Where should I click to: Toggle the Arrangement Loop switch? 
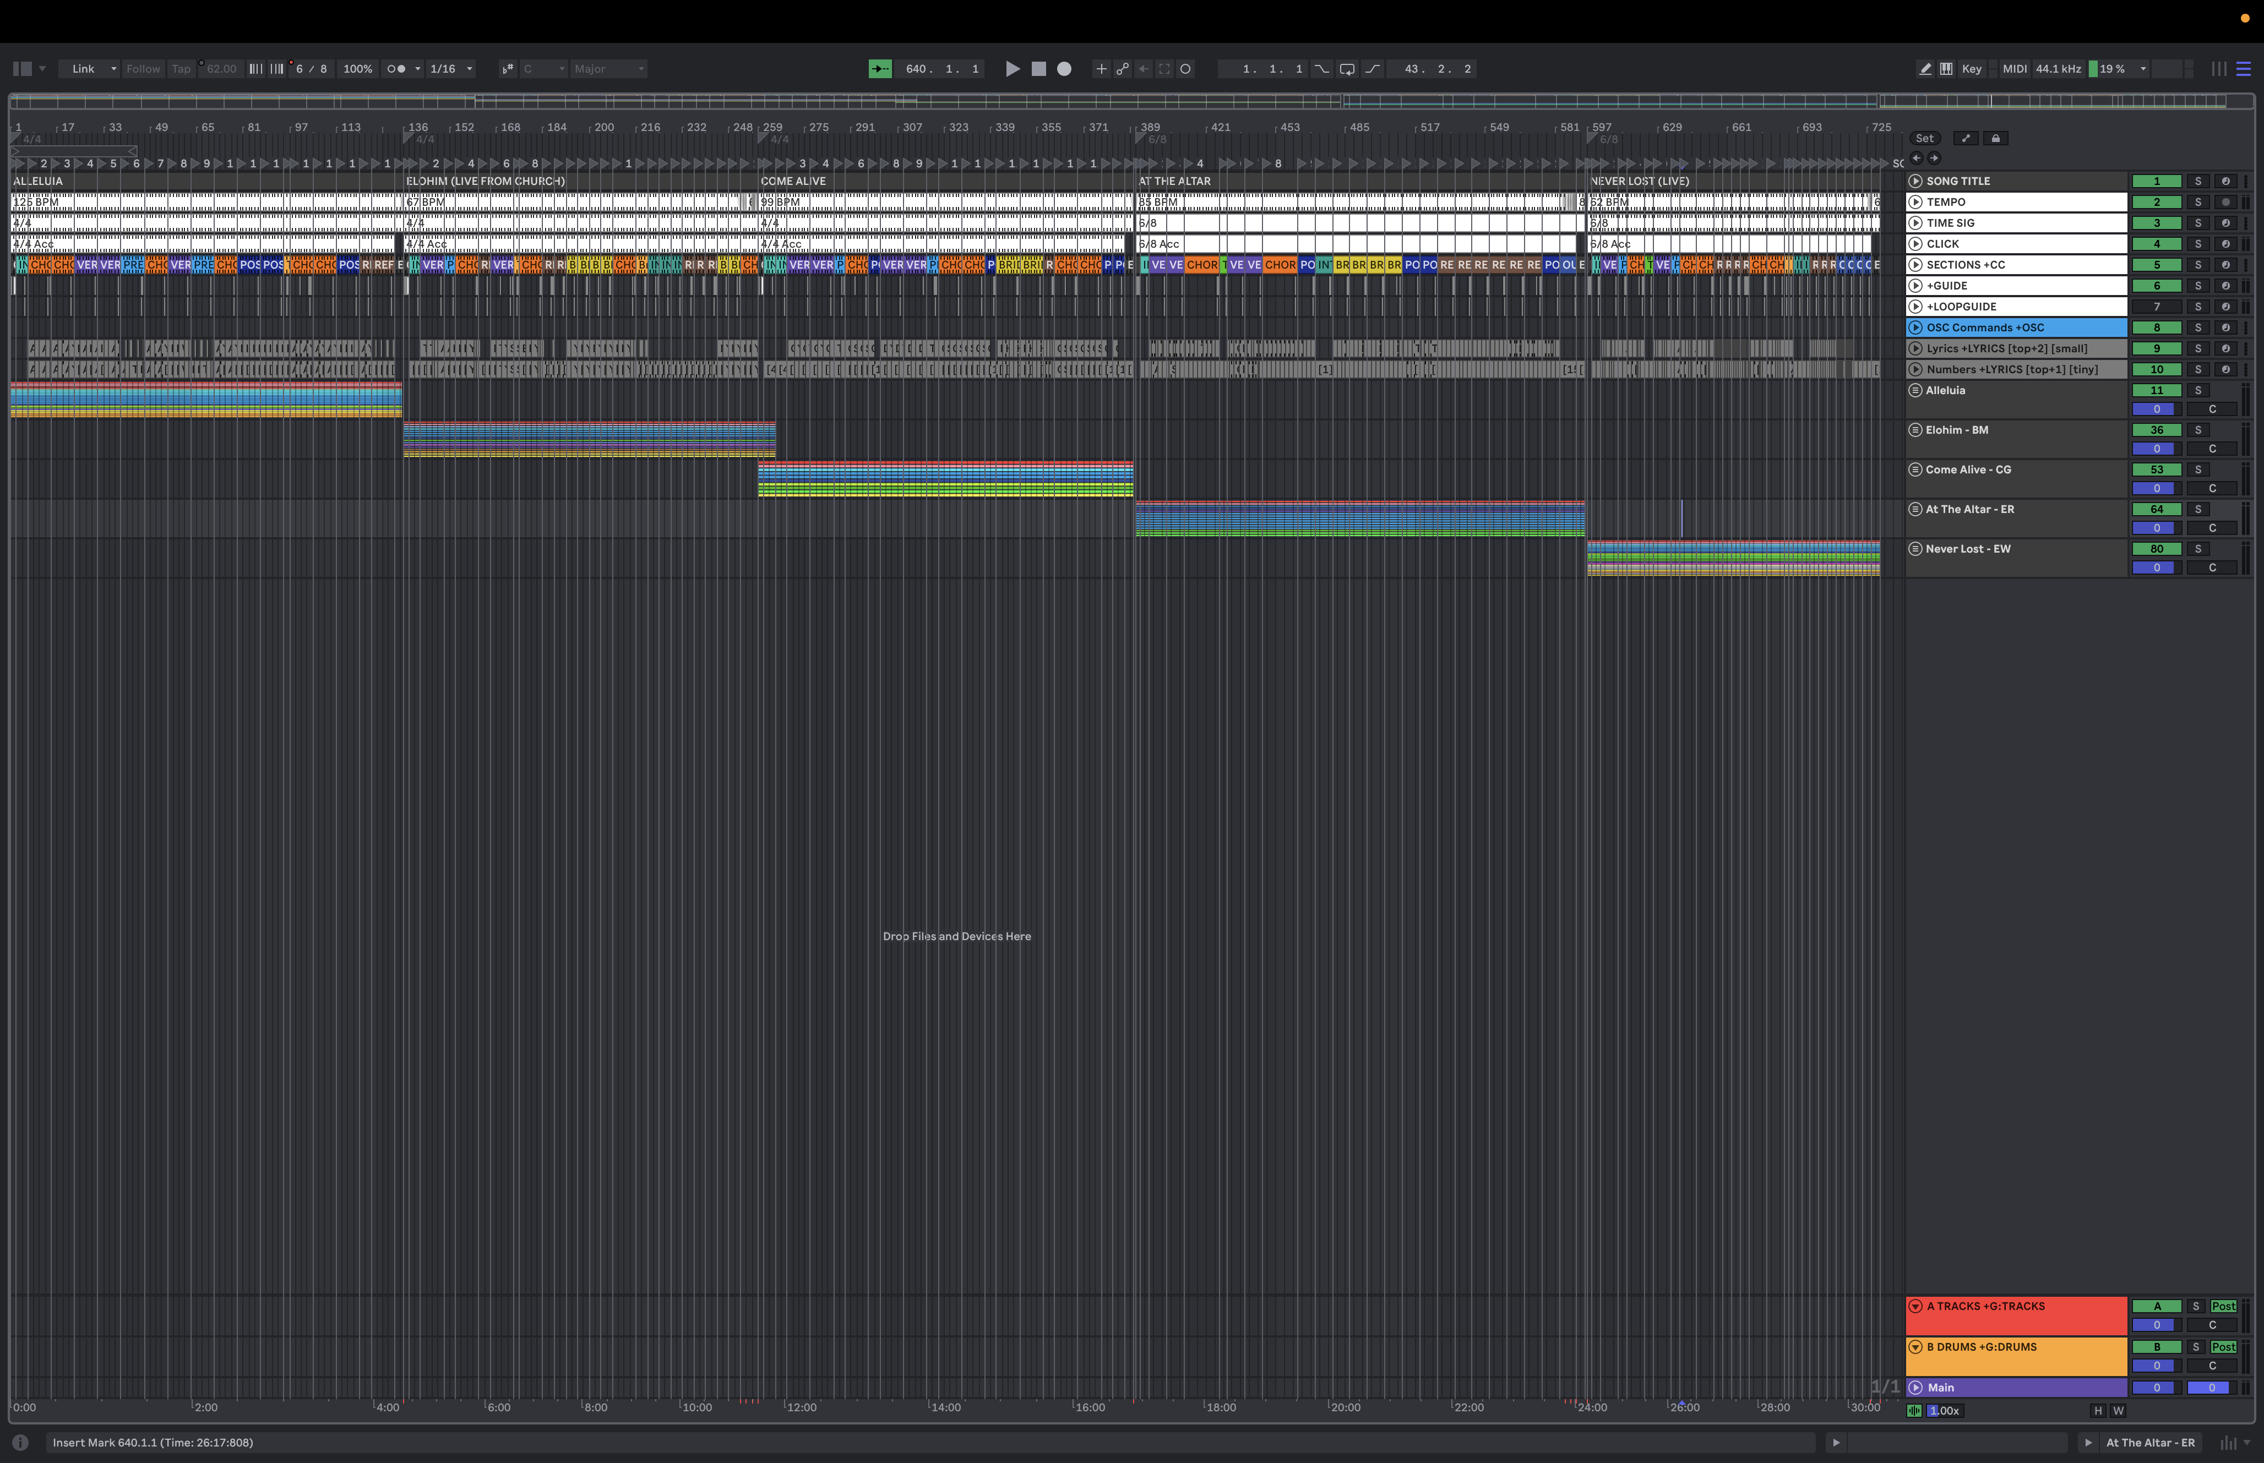[x=1347, y=68]
